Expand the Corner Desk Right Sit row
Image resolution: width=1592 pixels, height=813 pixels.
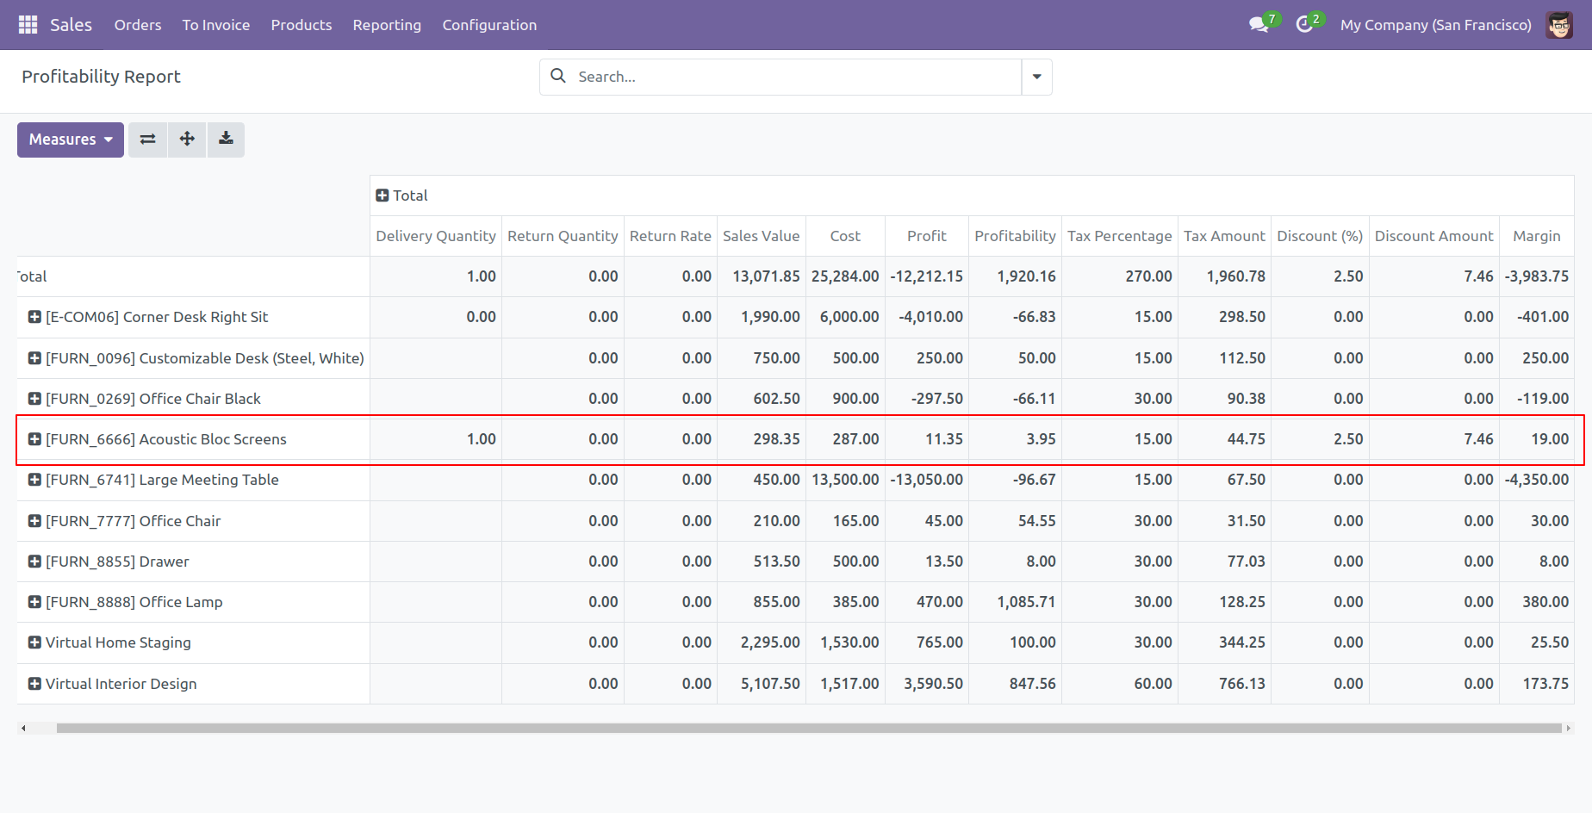click(x=34, y=317)
